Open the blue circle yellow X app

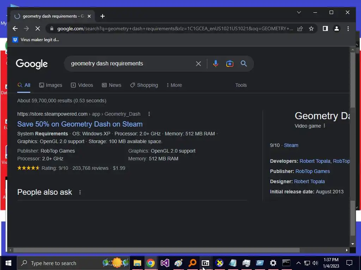tap(219, 263)
